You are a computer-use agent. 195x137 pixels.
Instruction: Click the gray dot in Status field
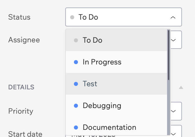[72, 17]
